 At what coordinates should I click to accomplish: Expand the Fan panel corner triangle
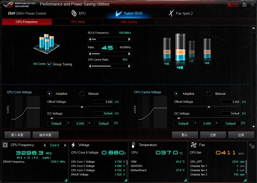[x=245, y=180]
